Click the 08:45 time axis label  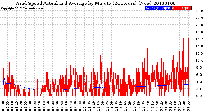71,106
